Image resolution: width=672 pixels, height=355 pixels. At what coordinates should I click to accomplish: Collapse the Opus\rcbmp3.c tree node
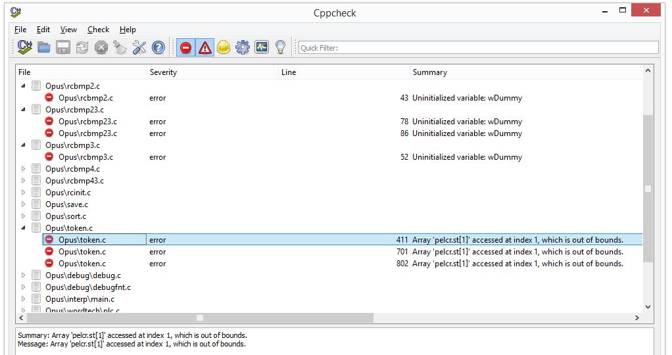click(x=23, y=145)
